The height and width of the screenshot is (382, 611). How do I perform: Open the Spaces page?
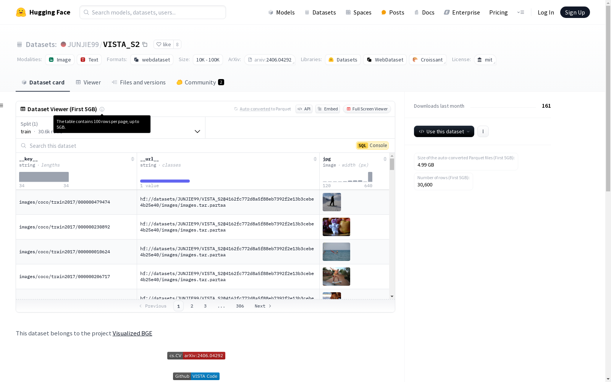tap(359, 12)
